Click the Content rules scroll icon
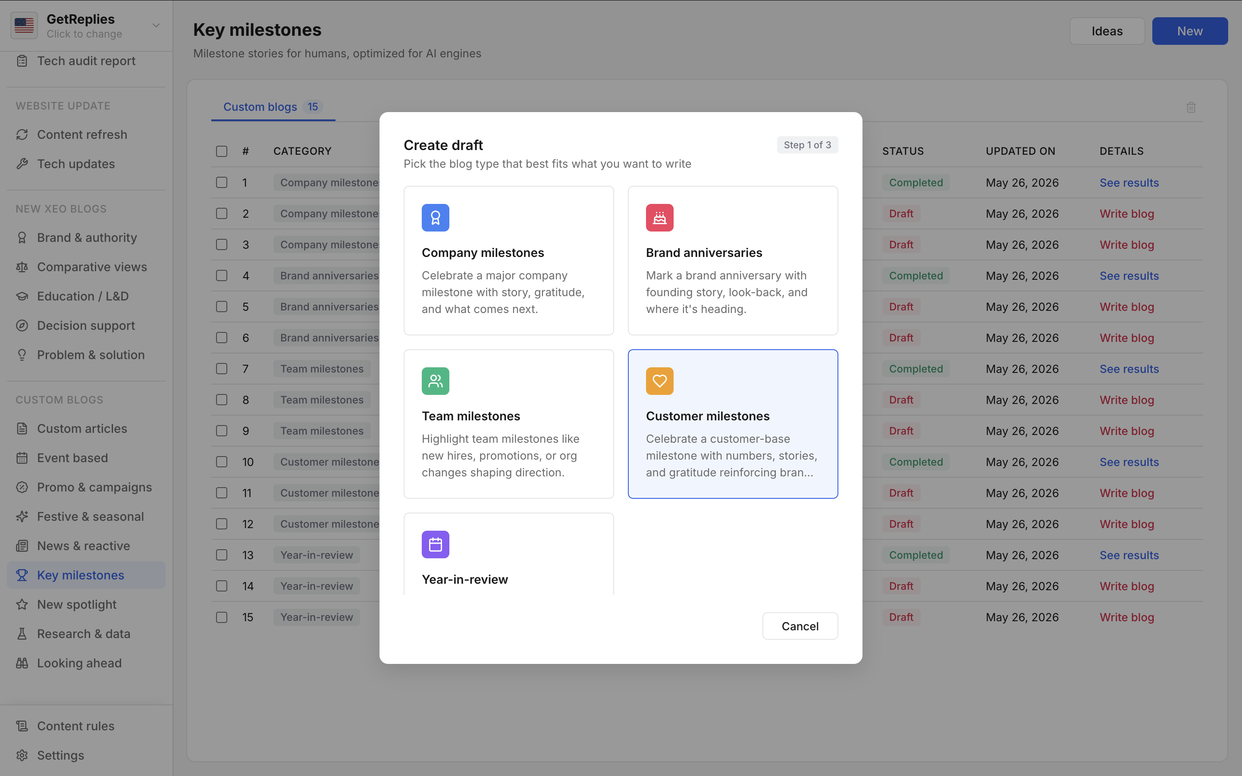The width and height of the screenshot is (1242, 776). 22,726
